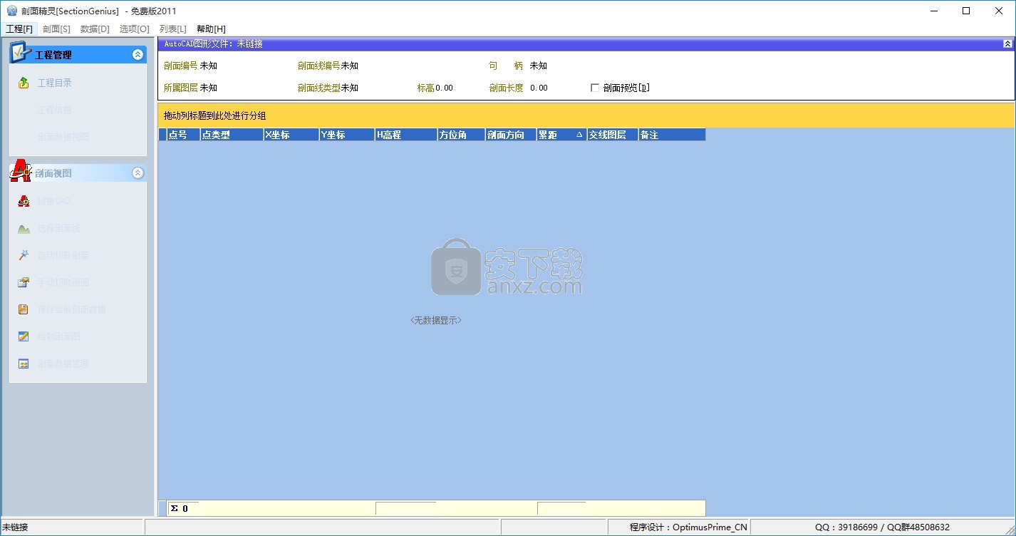The image size is (1016, 536).
Task: Click the 剖面数据视图 sidebar item
Action: click(x=63, y=137)
